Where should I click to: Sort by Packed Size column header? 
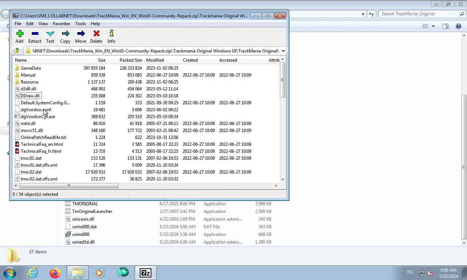(131, 60)
